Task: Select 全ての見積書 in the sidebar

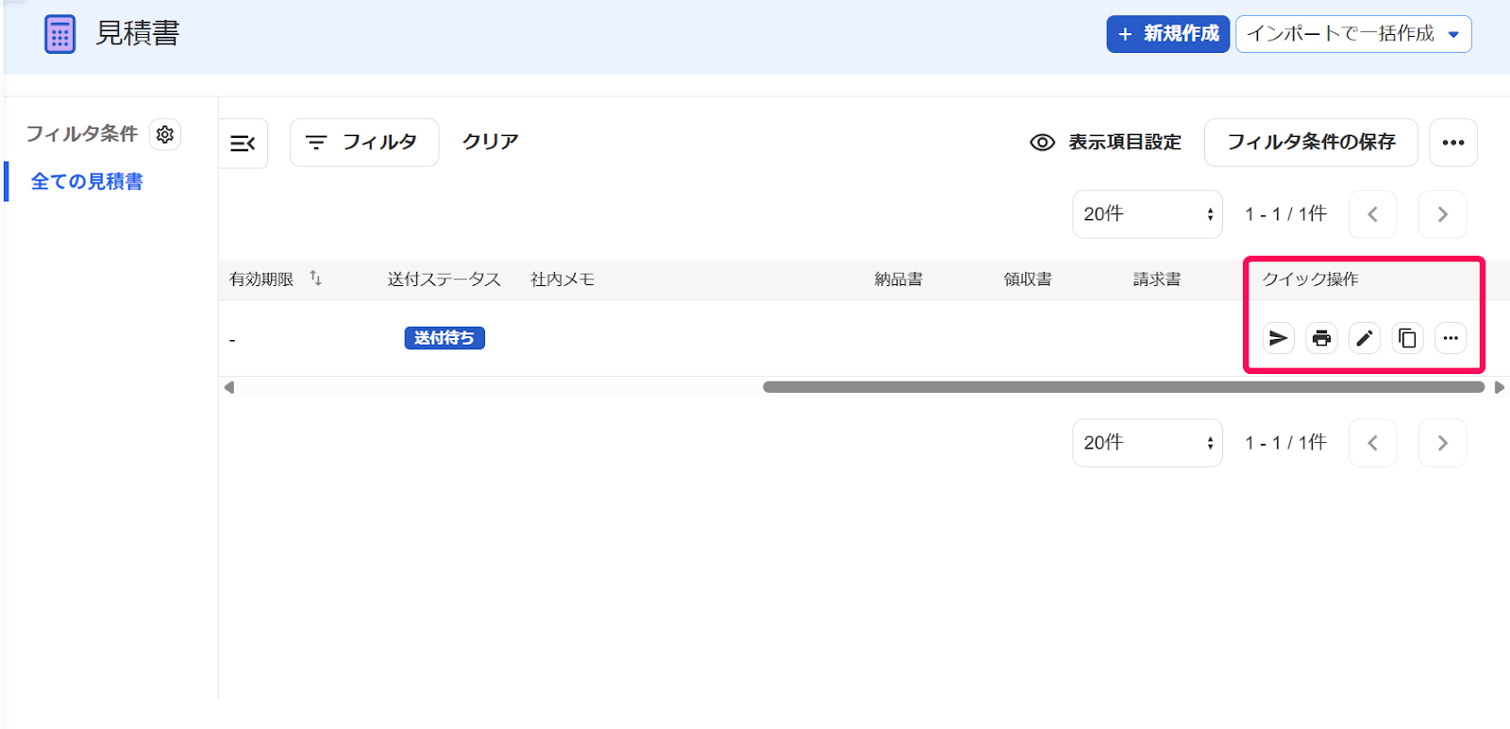Action: point(87,181)
